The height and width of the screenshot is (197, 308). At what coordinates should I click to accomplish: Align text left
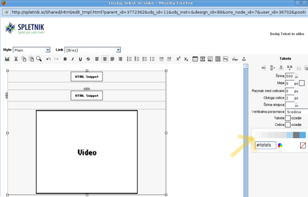97,59
